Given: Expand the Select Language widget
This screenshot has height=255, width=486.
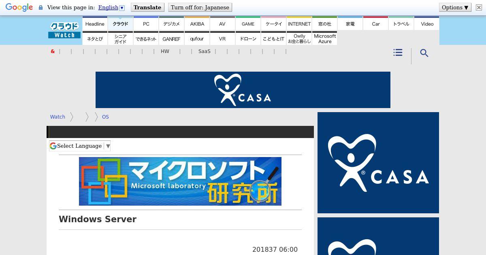Looking at the screenshot, I should pyautogui.click(x=80, y=146).
